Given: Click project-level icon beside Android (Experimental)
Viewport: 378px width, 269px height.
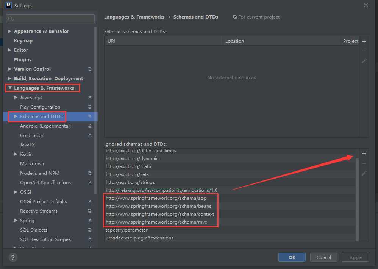Looking at the screenshot, I should pyautogui.click(x=89, y=126).
